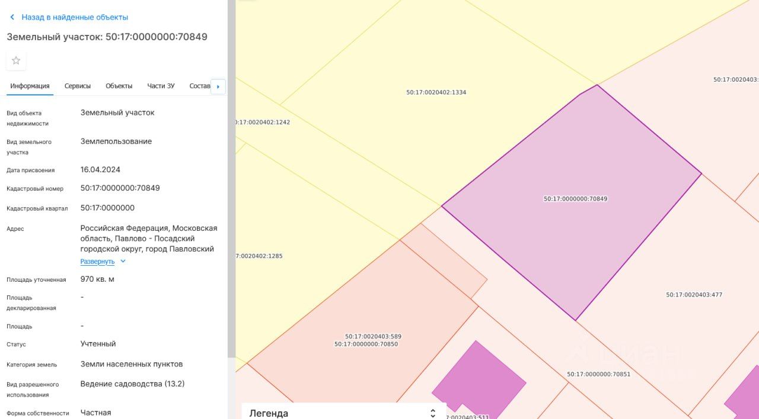
Task: Click the panel title Земельный участок: 50:17:0000000:70849
Action: pos(107,37)
